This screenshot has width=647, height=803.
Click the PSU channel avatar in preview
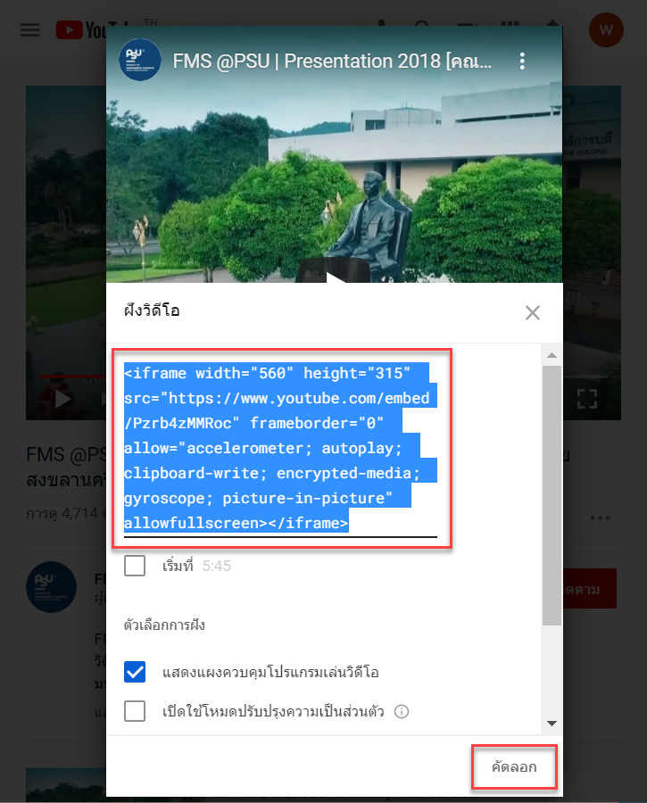click(140, 60)
